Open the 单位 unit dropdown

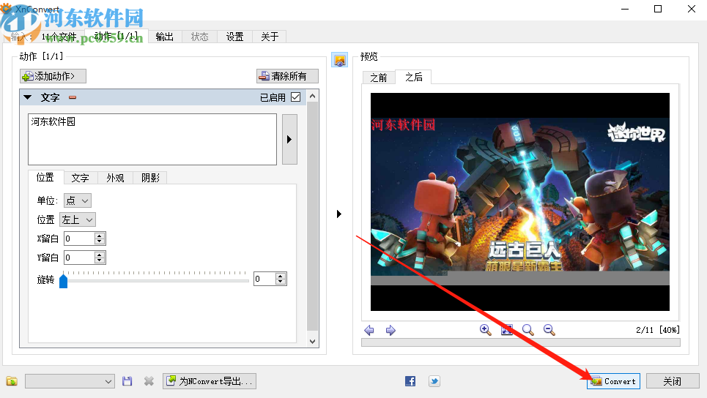pos(78,200)
